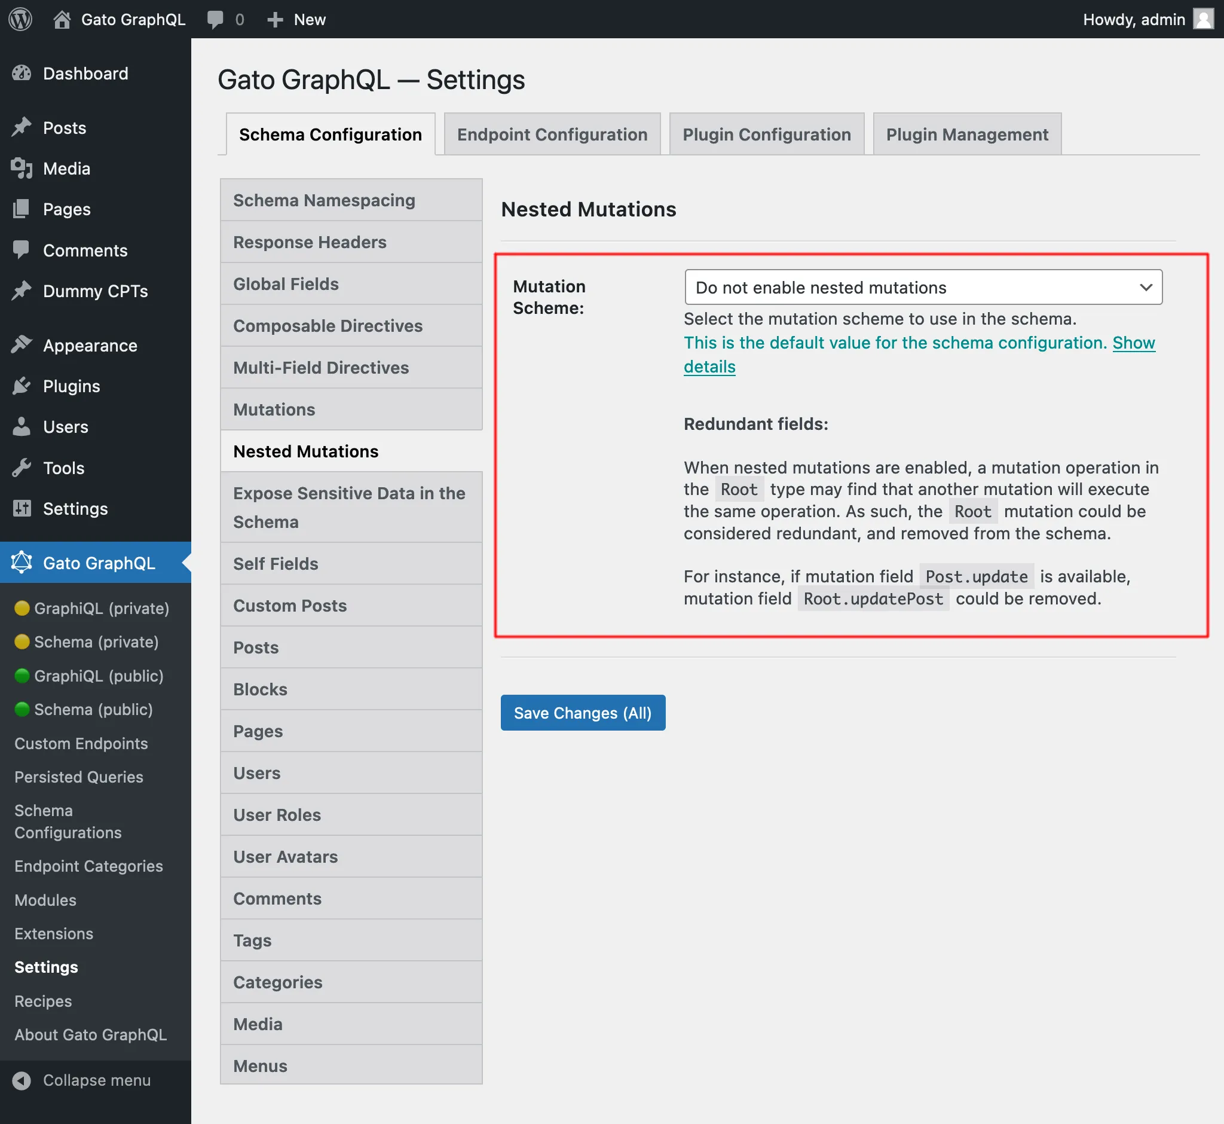Click the admin avatar thumbnail

click(x=1202, y=19)
